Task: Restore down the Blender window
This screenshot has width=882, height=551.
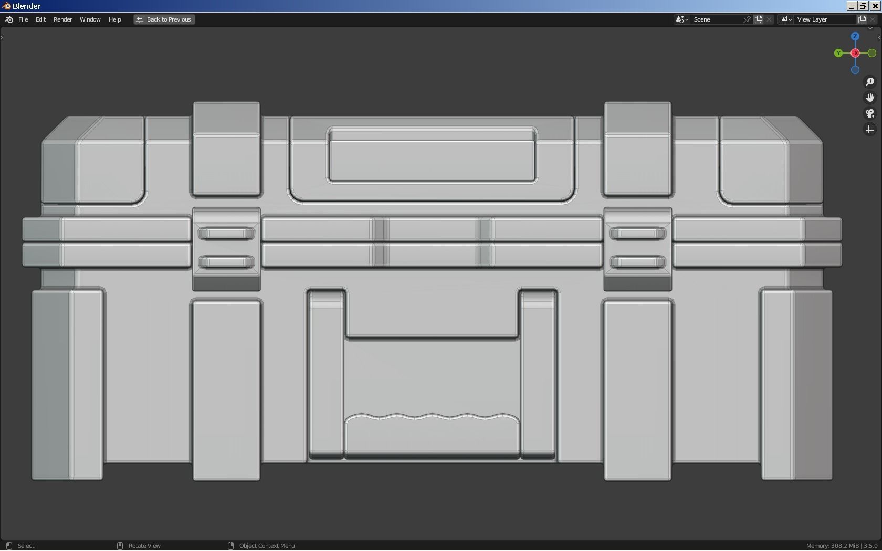Action: coord(863,6)
